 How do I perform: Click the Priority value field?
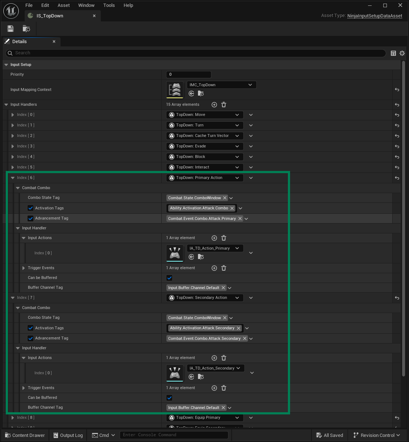(x=189, y=75)
